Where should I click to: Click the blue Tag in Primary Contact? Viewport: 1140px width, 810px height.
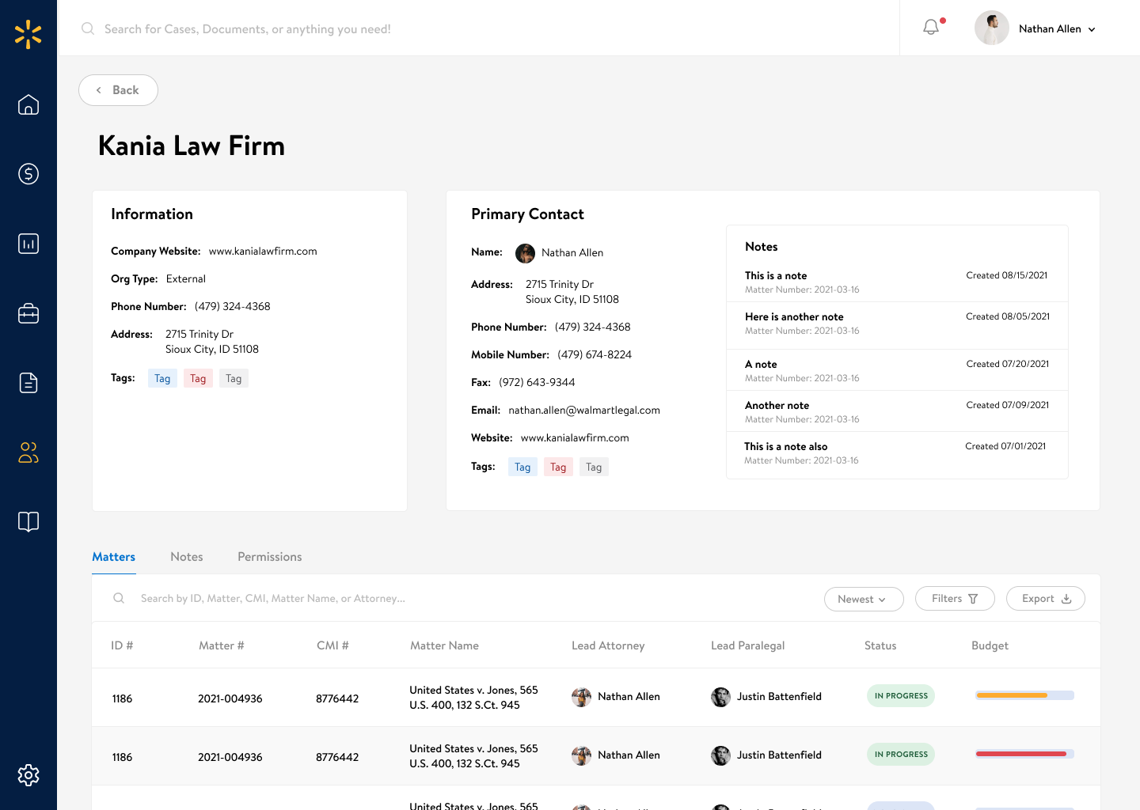pos(522,467)
